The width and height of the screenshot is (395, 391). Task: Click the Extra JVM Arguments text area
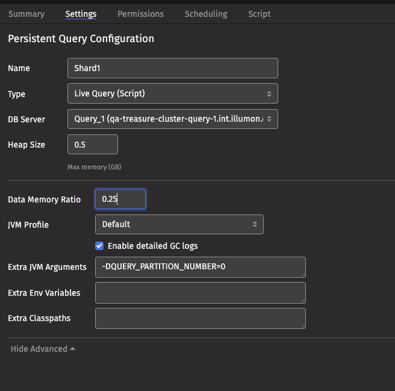click(x=201, y=267)
